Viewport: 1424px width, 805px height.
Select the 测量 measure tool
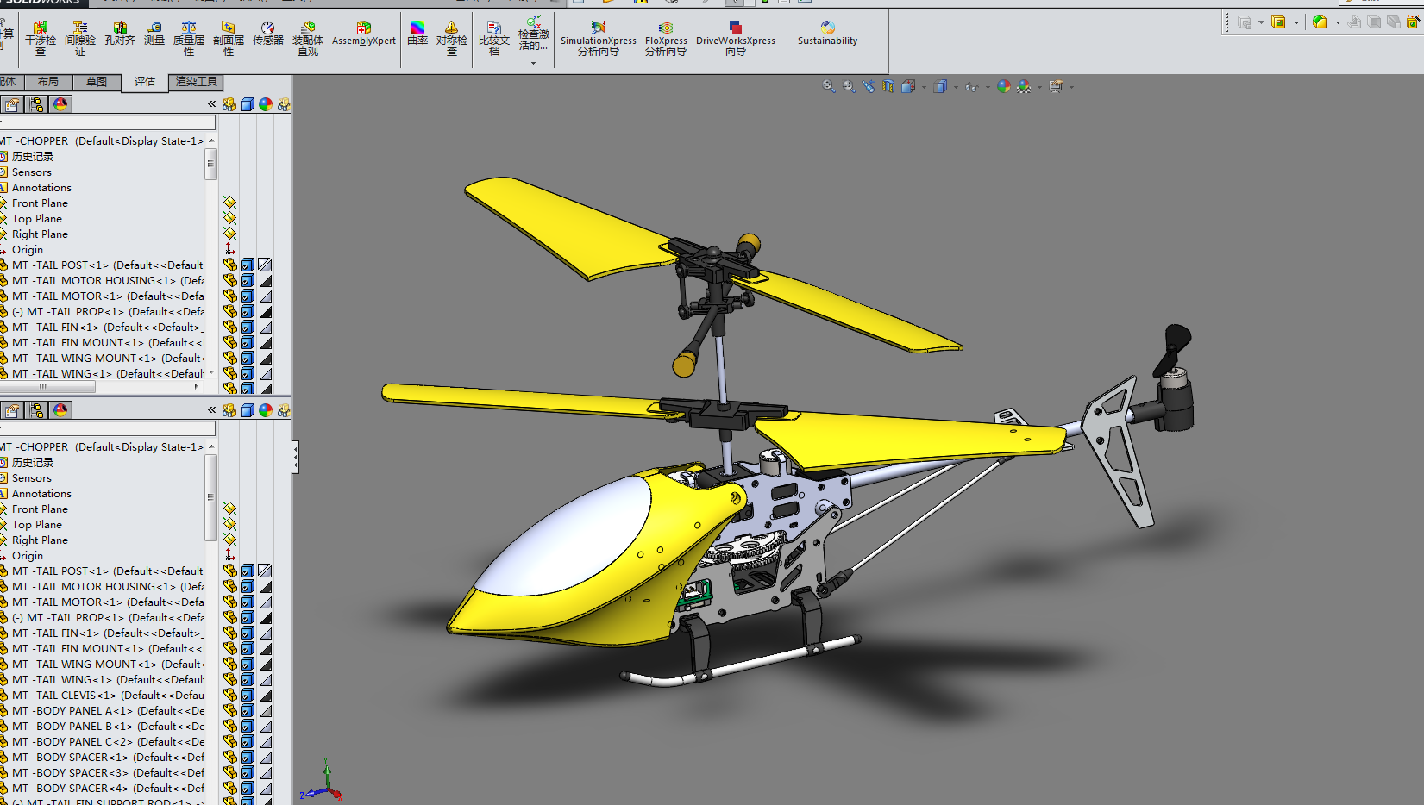click(154, 34)
